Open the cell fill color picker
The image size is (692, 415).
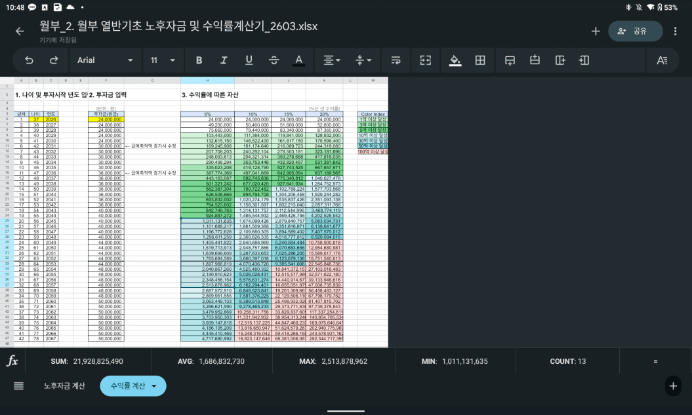click(455, 60)
